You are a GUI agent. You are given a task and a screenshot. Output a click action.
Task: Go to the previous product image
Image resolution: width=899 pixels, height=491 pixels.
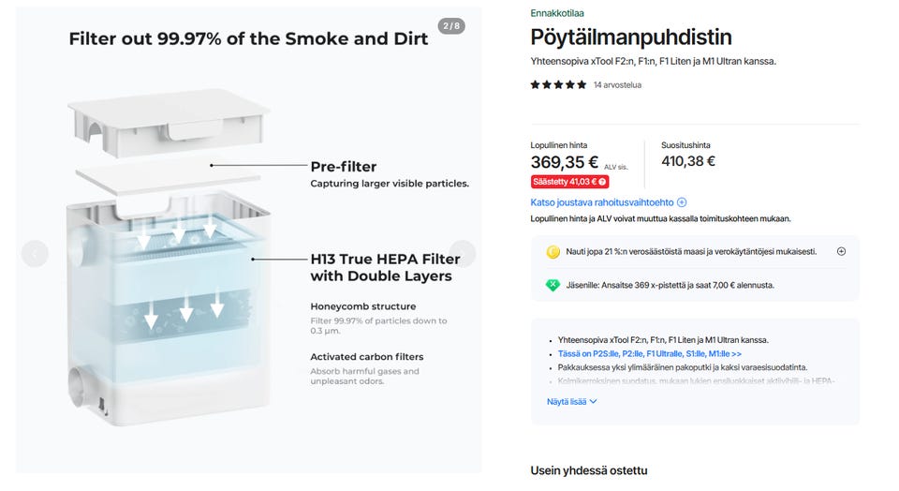tap(35, 254)
